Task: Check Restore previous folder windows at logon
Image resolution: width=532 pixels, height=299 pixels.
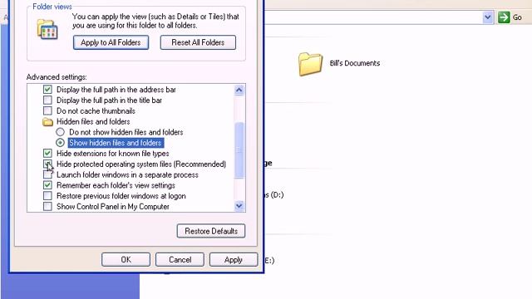Action: (47, 196)
